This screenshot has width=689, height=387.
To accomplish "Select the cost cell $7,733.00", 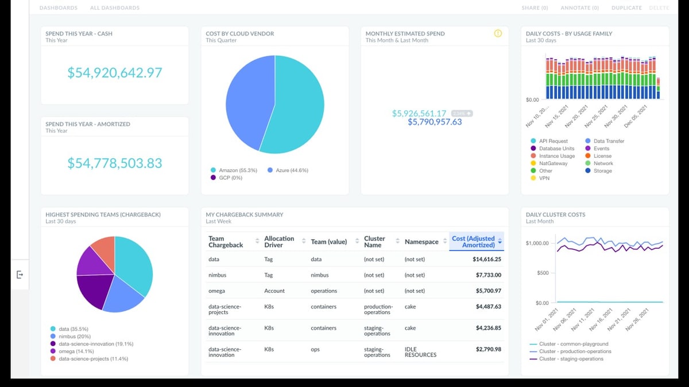I will click(489, 275).
